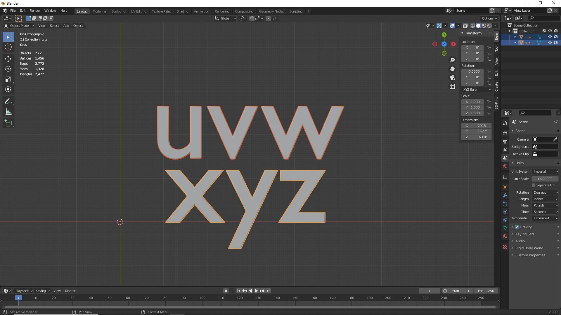Click the Scale X value field
The image size is (561, 315).
(472, 102)
